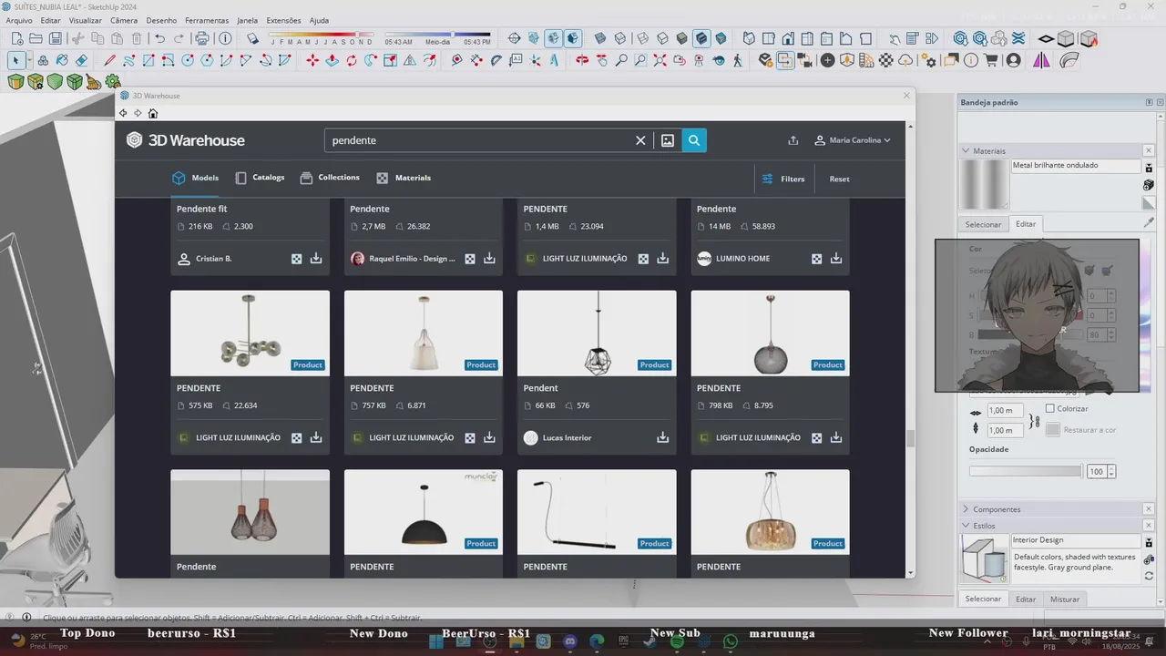
Task: Select the Zoom Extents tool
Action: tap(660, 60)
